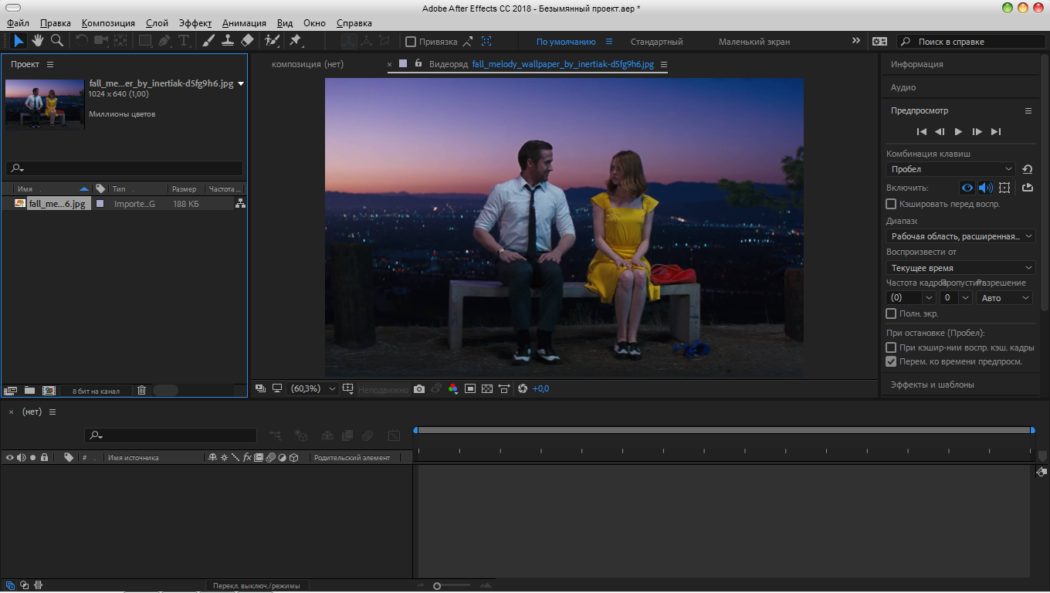This screenshot has width=1050, height=593.
Task: Open the project flowchart icon
Action: click(240, 204)
